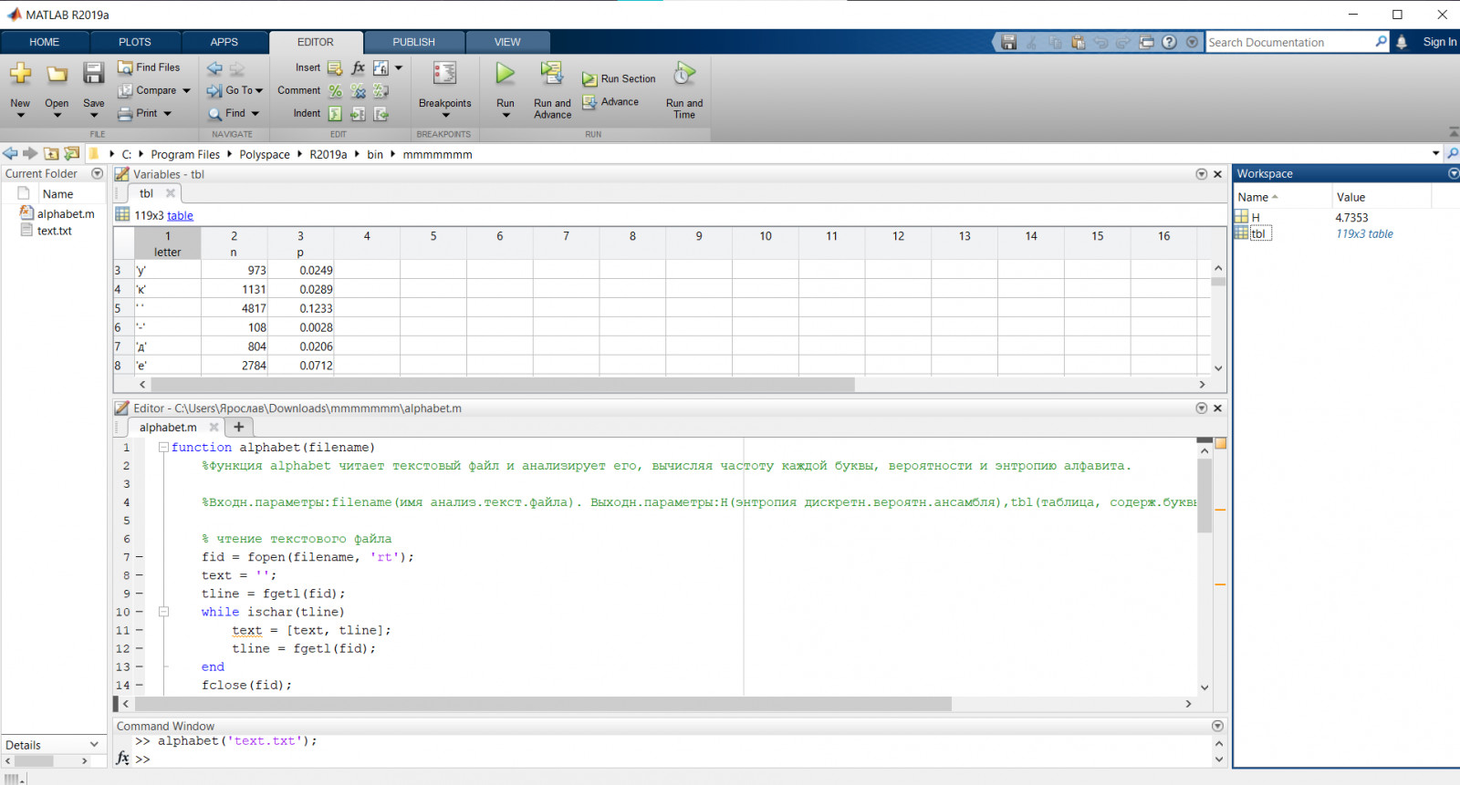Click the Comment percent icon
Viewport: 1460px width, 785px height.
pos(335,91)
